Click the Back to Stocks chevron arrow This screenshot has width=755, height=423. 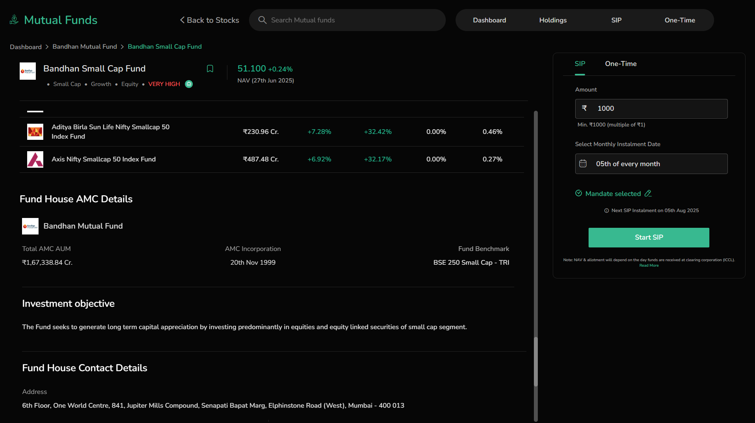click(x=182, y=20)
